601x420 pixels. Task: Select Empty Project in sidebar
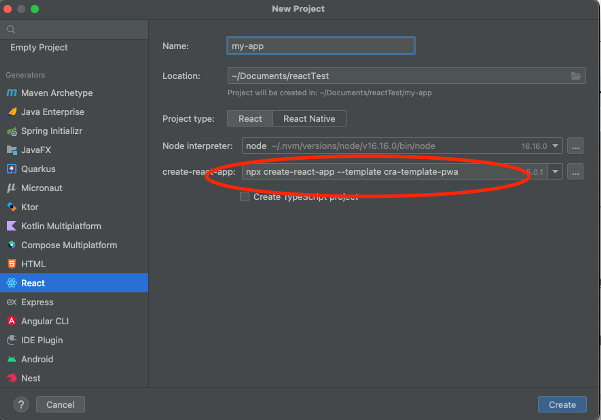[39, 48]
